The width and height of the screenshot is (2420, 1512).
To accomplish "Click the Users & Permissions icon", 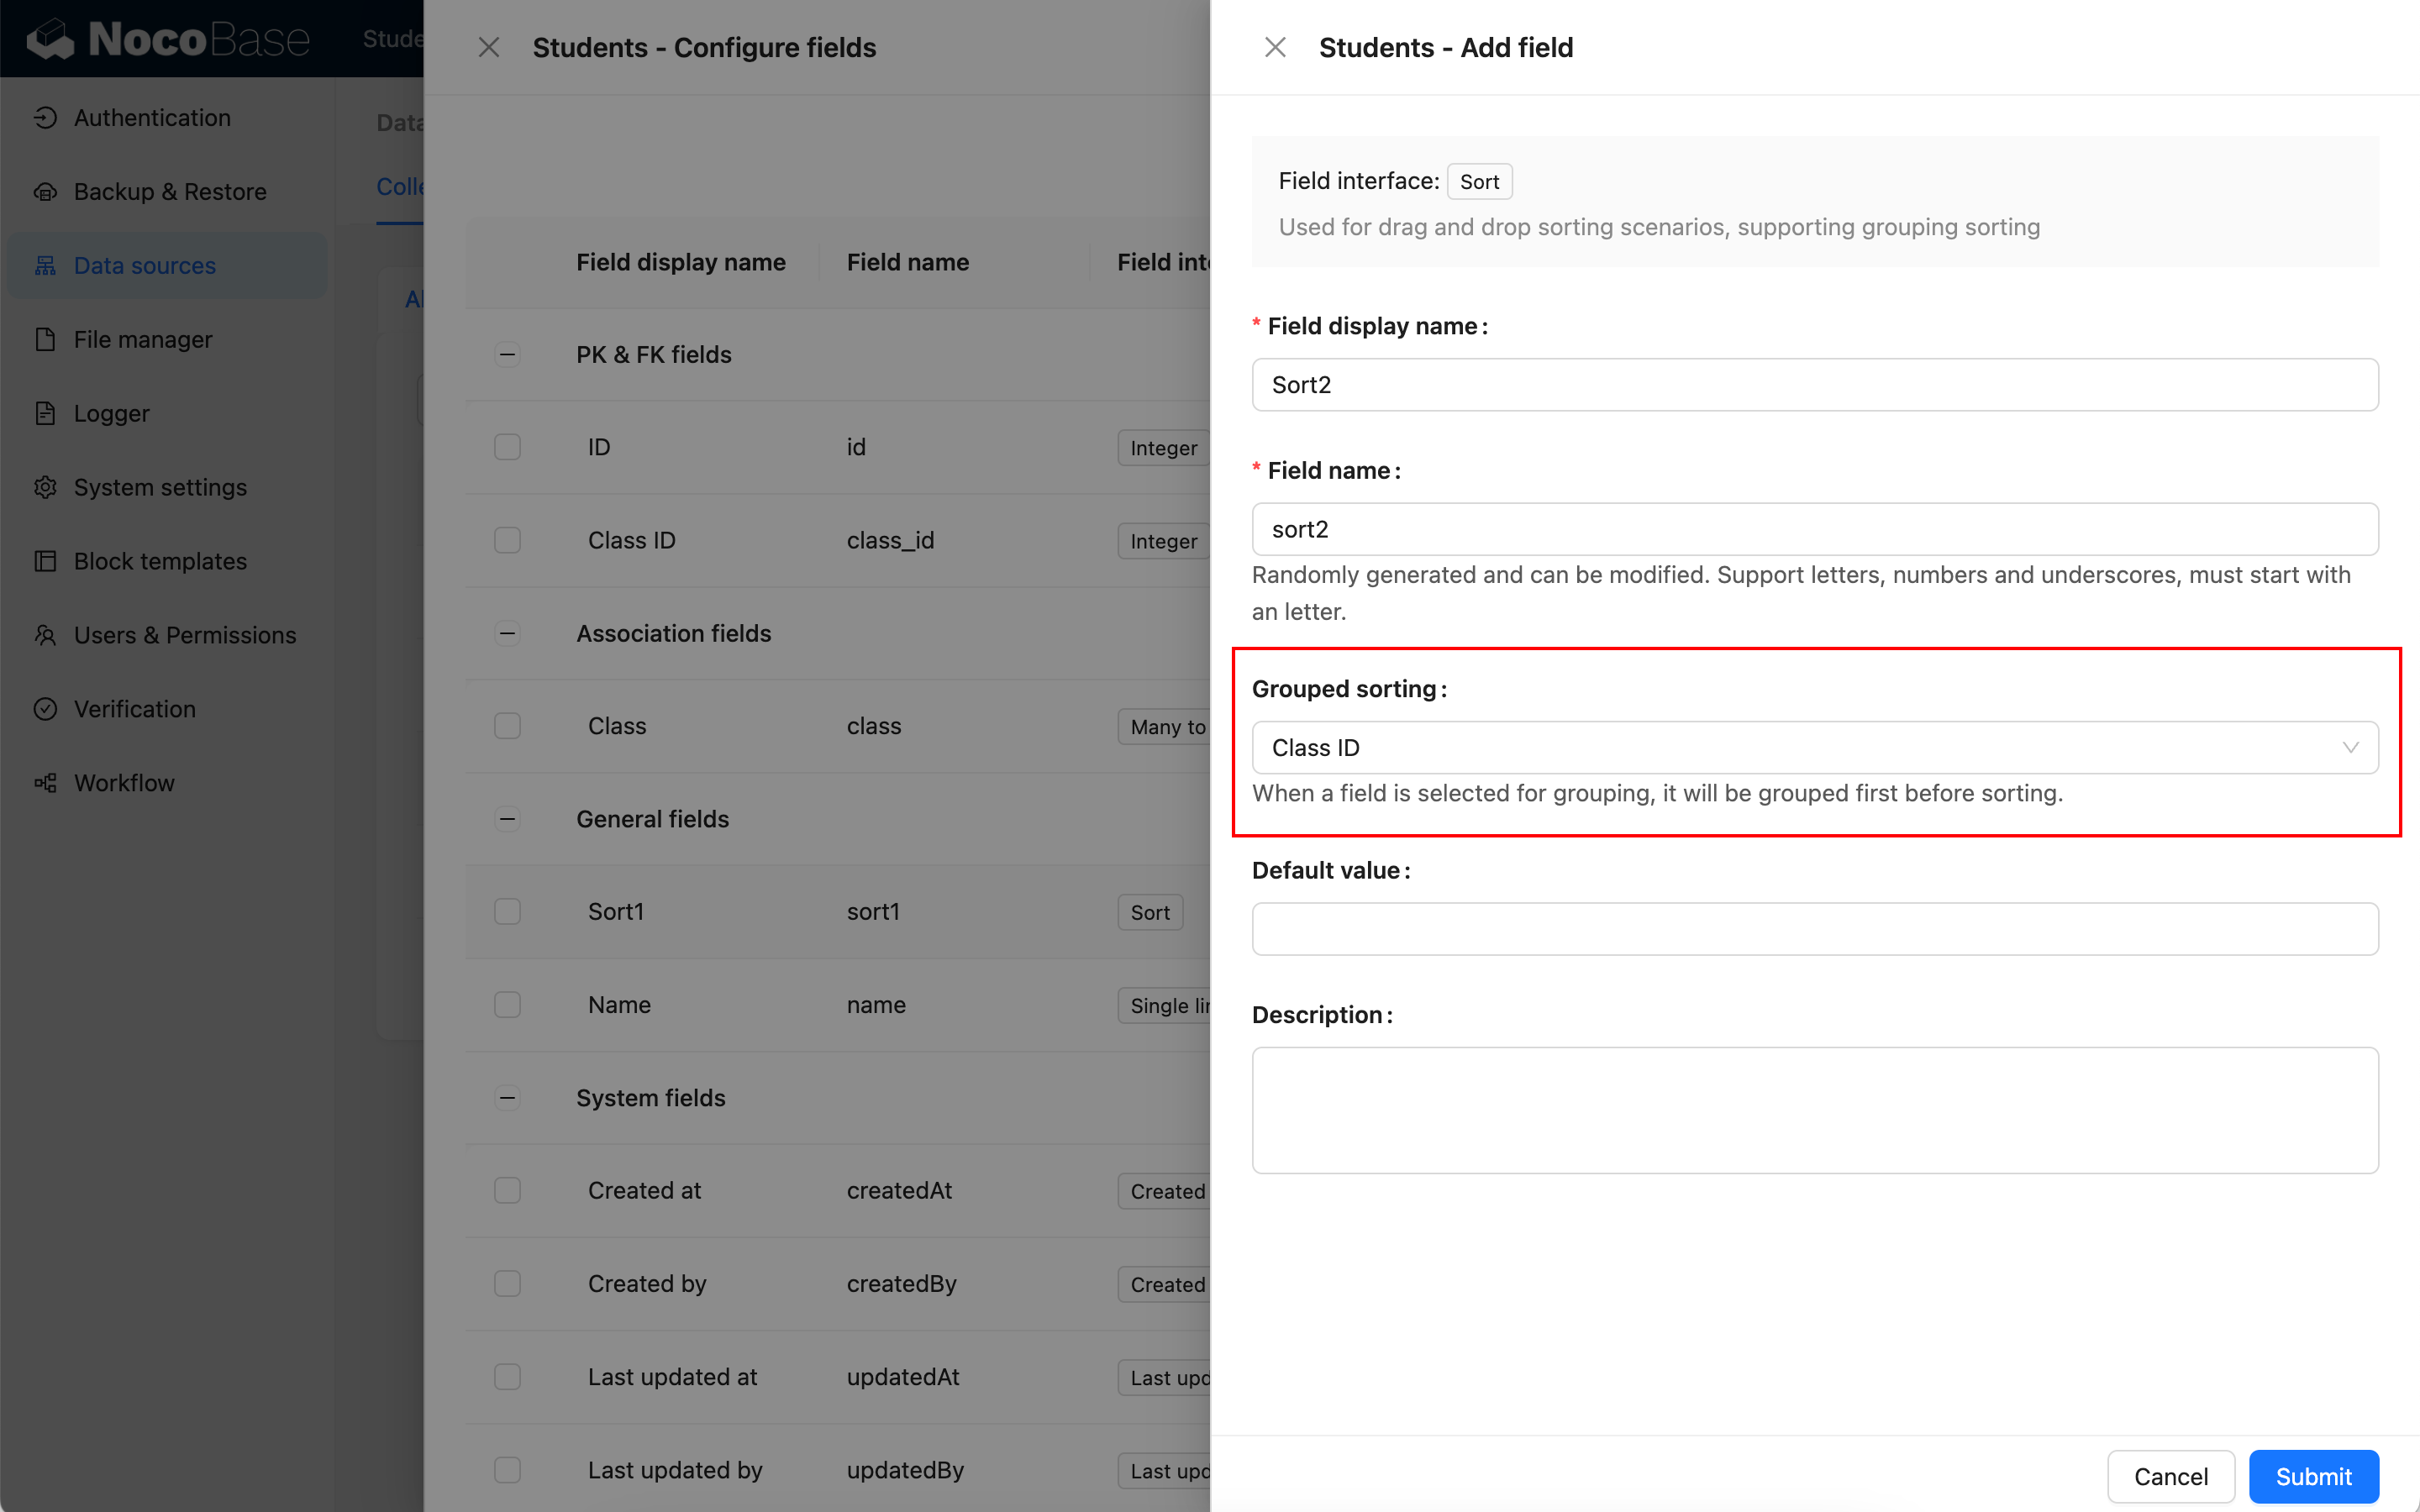I will 45,636.
